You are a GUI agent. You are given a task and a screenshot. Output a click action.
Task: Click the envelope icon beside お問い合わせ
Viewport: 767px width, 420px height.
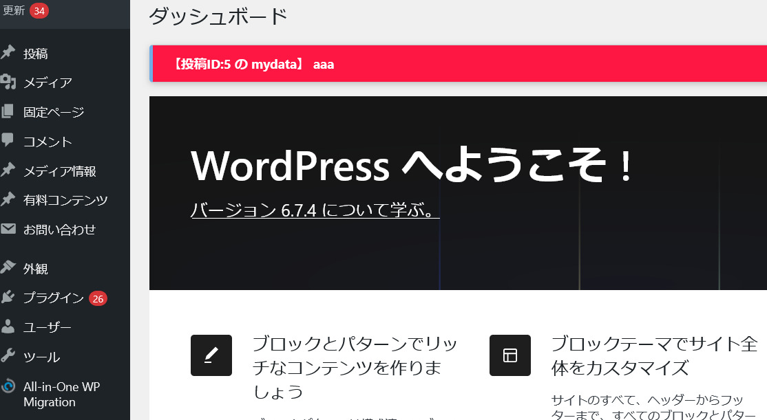click(x=8, y=229)
